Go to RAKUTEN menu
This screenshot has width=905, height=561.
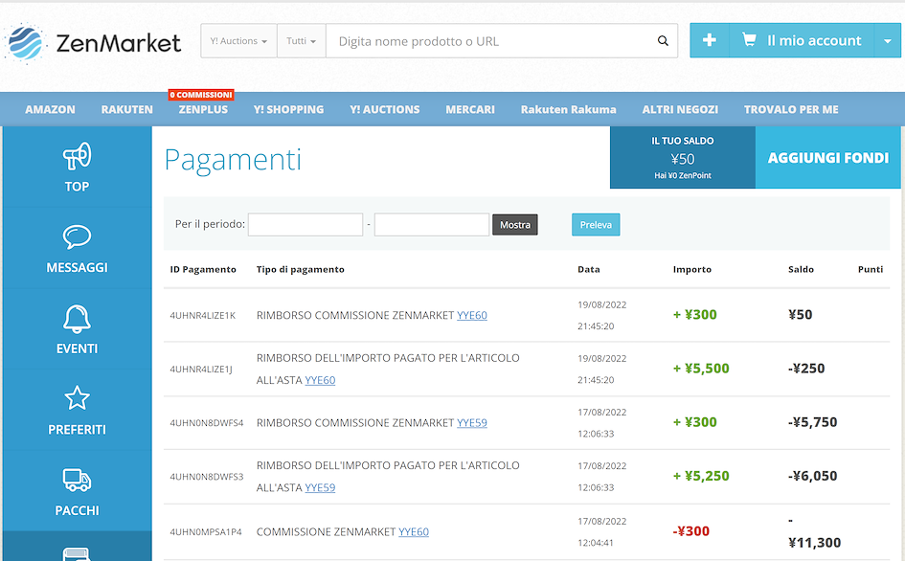pyautogui.click(x=127, y=110)
